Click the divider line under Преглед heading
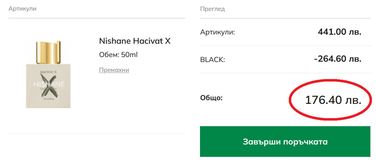The height and width of the screenshot is (164, 376). (x=285, y=19)
